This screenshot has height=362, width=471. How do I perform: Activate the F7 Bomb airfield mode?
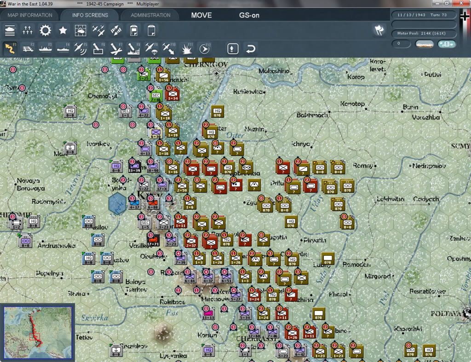coord(116,48)
